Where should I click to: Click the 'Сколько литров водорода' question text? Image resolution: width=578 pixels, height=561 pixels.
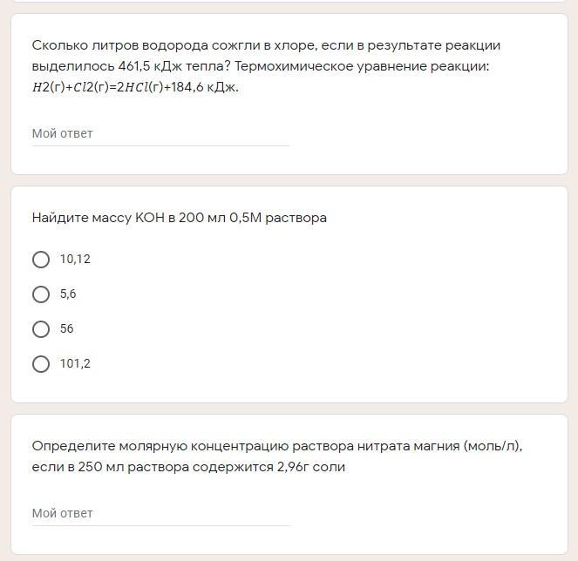(131, 45)
